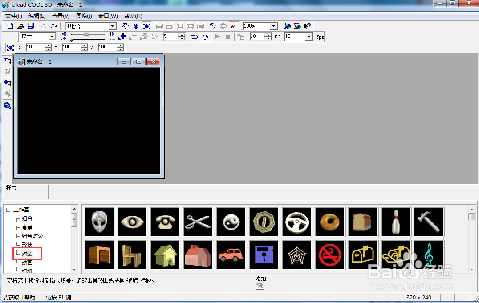
Task: Toggle ping-pong mode animation button
Action: point(194,37)
